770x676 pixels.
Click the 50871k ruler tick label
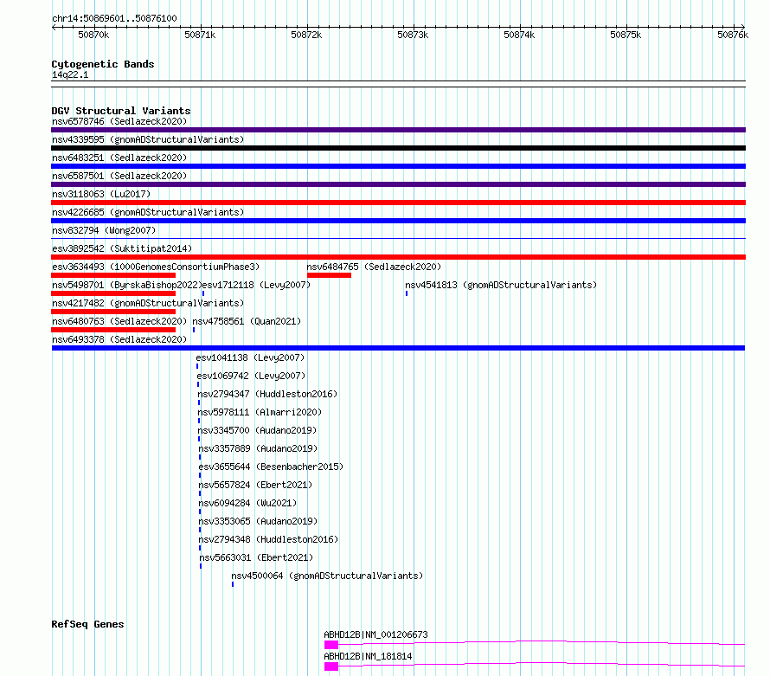200,35
